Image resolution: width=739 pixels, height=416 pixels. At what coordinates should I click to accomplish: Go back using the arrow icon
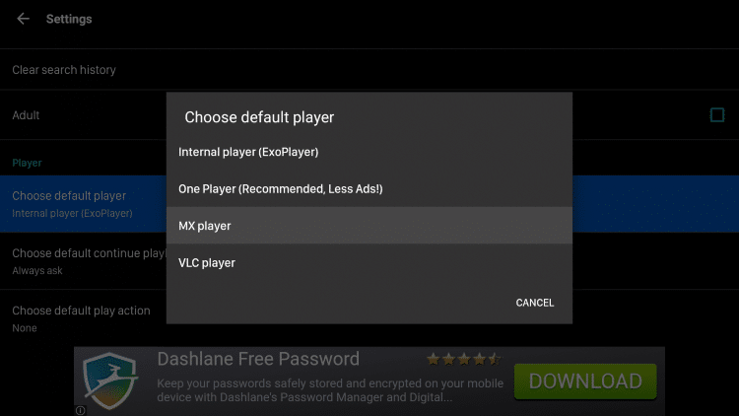[23, 19]
